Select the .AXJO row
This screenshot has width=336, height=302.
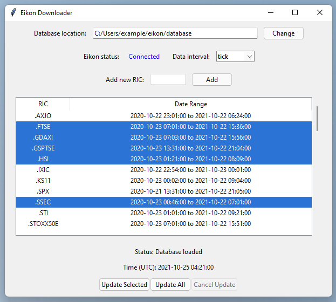164,116
